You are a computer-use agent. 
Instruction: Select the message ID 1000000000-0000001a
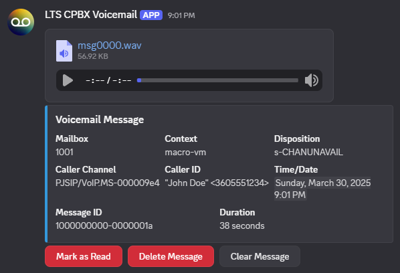click(x=104, y=225)
